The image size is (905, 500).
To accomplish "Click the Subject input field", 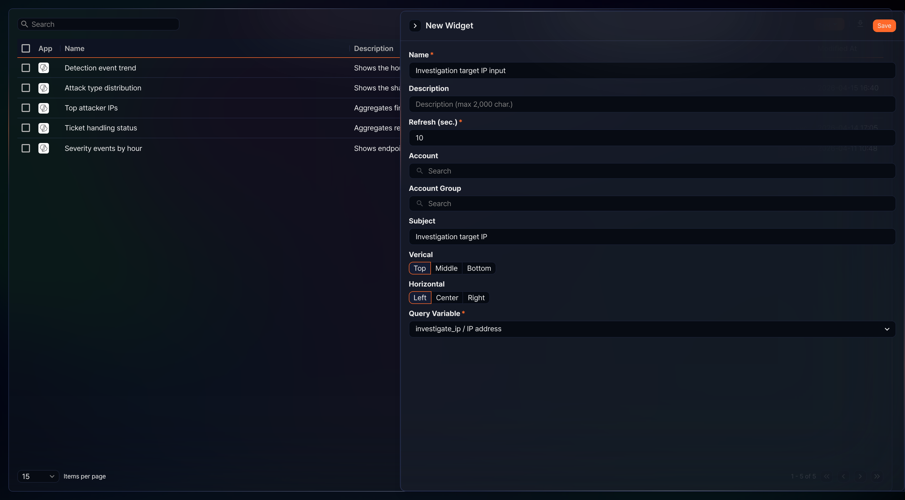I will (x=652, y=237).
